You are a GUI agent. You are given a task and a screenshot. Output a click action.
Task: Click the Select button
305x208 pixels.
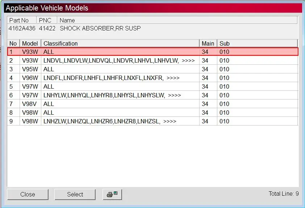[75, 194]
